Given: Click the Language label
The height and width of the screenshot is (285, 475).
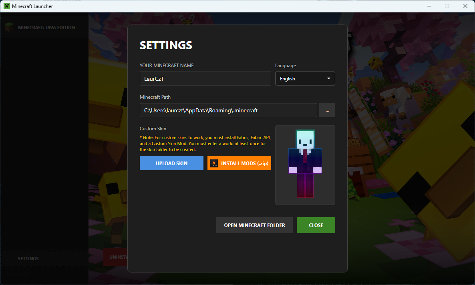Looking at the screenshot, I should (x=286, y=66).
